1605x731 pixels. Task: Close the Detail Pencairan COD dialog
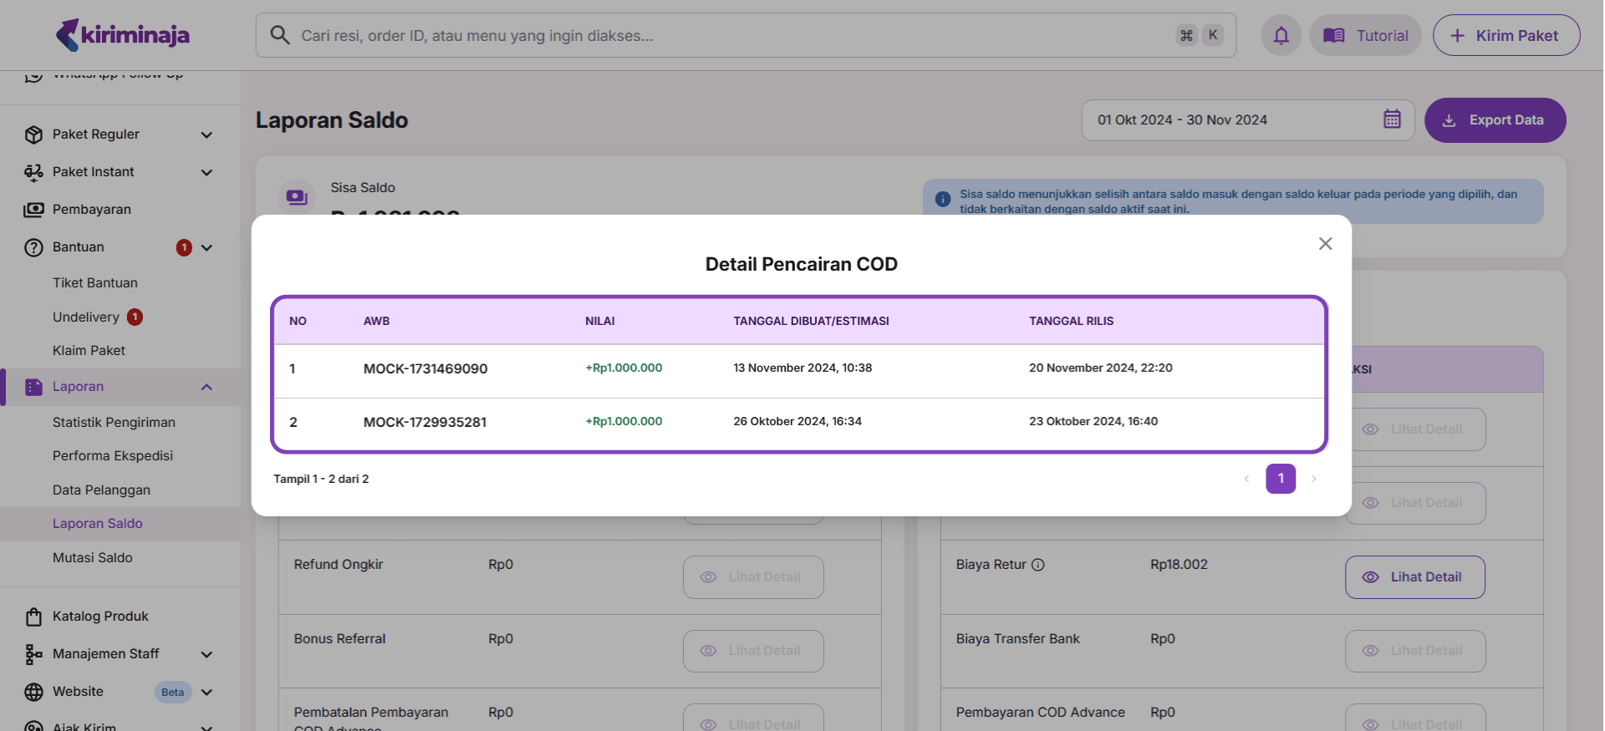(x=1325, y=244)
